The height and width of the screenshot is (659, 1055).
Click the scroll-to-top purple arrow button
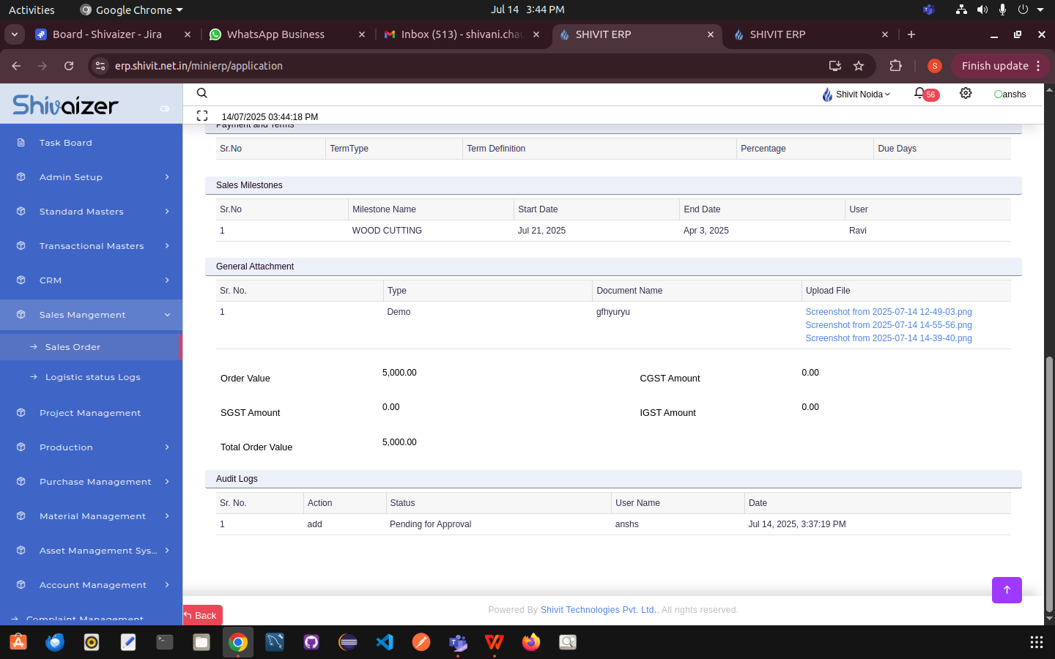[1007, 590]
